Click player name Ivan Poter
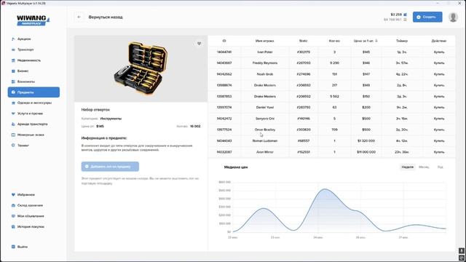This screenshot has height=262, width=466. coord(265,52)
